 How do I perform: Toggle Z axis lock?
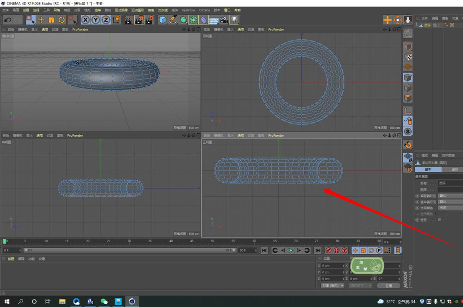[x=106, y=19]
